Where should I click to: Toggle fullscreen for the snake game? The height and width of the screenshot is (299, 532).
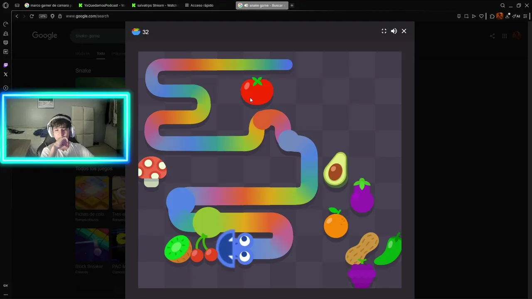[x=384, y=31]
